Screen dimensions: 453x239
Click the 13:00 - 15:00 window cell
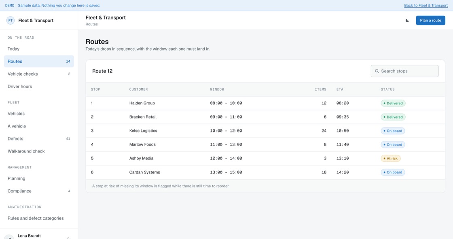[x=226, y=172]
